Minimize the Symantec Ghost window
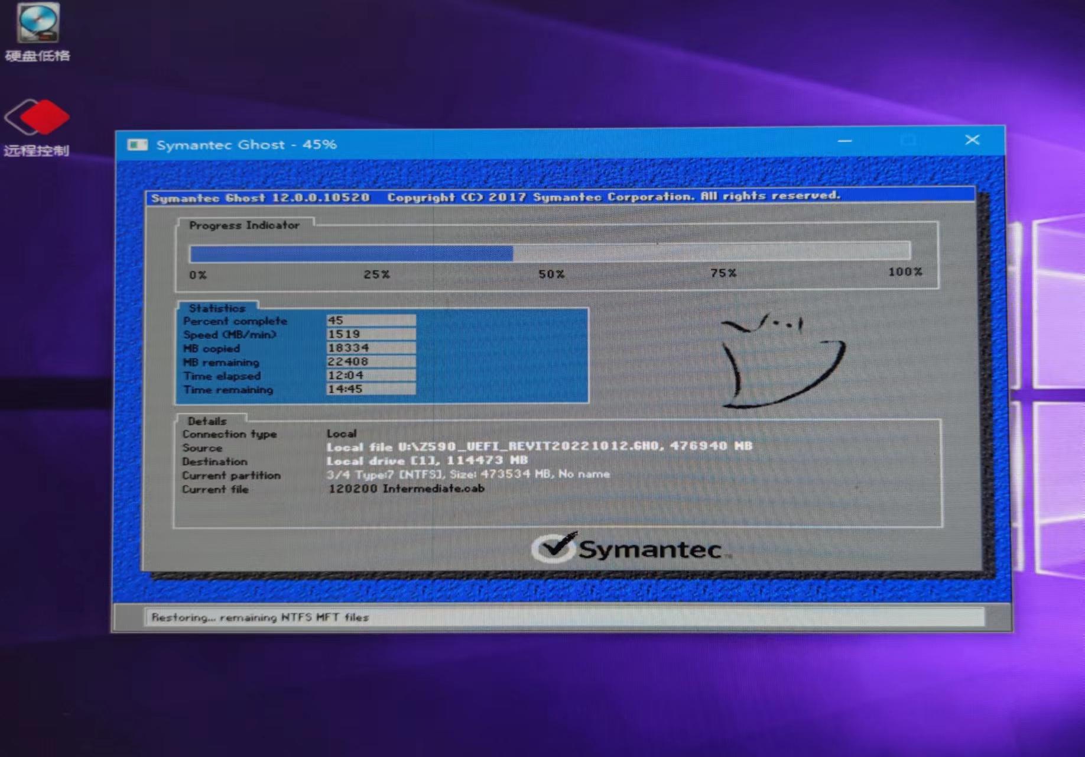 (844, 141)
